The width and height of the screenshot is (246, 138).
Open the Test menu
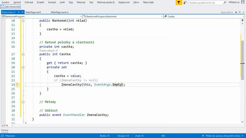pyautogui.click(x=91, y=2)
